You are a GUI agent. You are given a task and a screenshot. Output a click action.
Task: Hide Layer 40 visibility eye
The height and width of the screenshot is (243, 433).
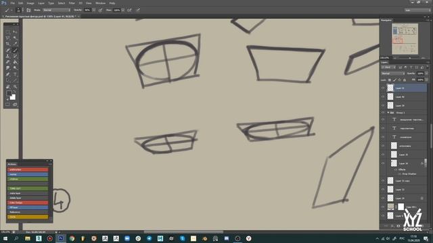[383, 97]
